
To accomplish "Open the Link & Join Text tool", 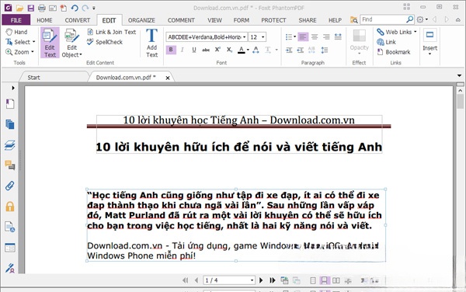I will 111,32.
